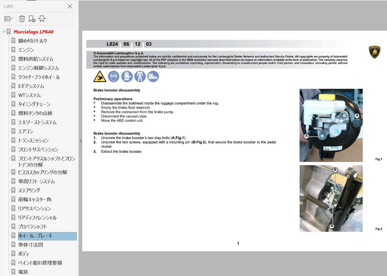This screenshot has width=387, height=276.
Task: Click the page number 1 footer
Action: tap(238, 243)
